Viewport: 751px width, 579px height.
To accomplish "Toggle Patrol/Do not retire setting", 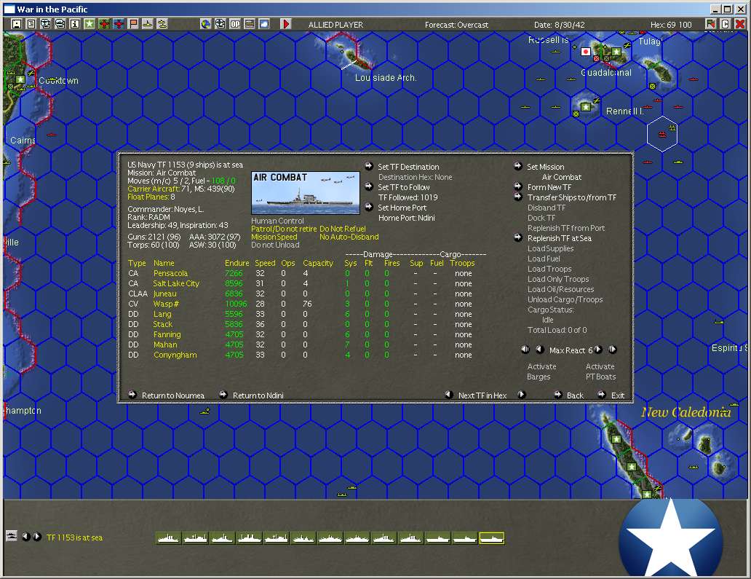I will tap(284, 229).
